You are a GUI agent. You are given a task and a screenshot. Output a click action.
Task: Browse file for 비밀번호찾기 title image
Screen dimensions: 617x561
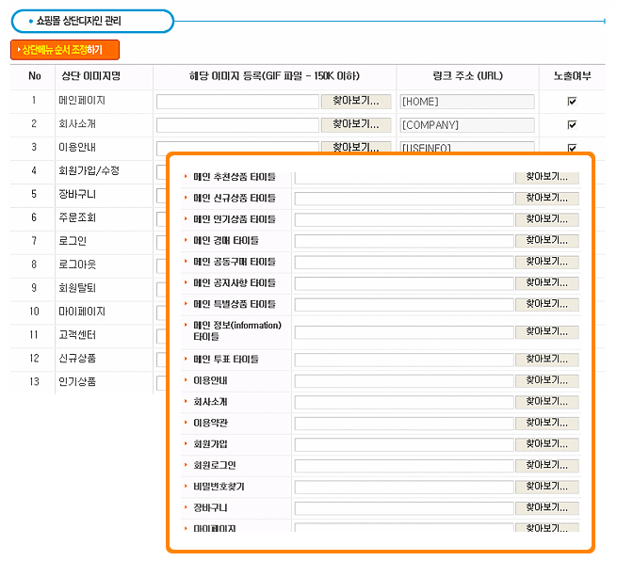click(x=546, y=487)
